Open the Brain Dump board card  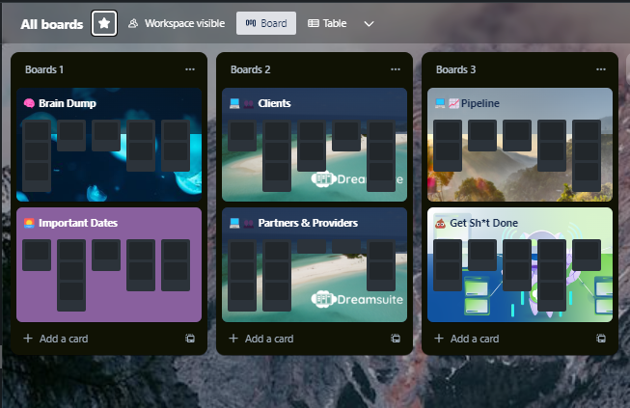point(109,145)
